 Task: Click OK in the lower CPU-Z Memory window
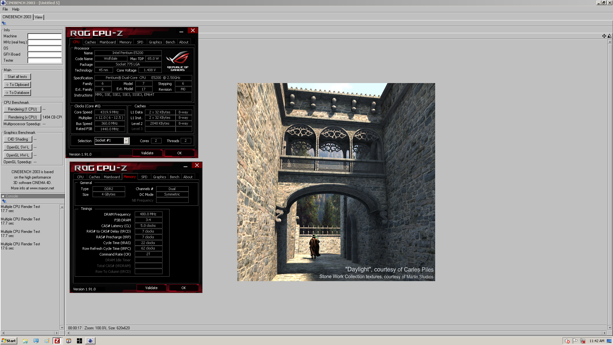(184, 288)
